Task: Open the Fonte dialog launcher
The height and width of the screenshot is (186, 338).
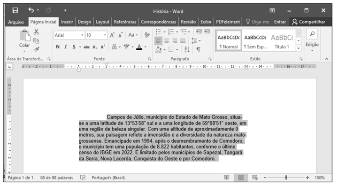Action: pyautogui.click(x=150, y=59)
